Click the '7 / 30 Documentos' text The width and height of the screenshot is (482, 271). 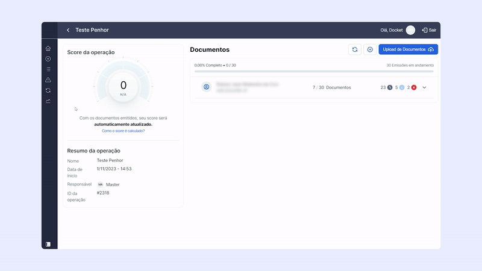tap(332, 87)
